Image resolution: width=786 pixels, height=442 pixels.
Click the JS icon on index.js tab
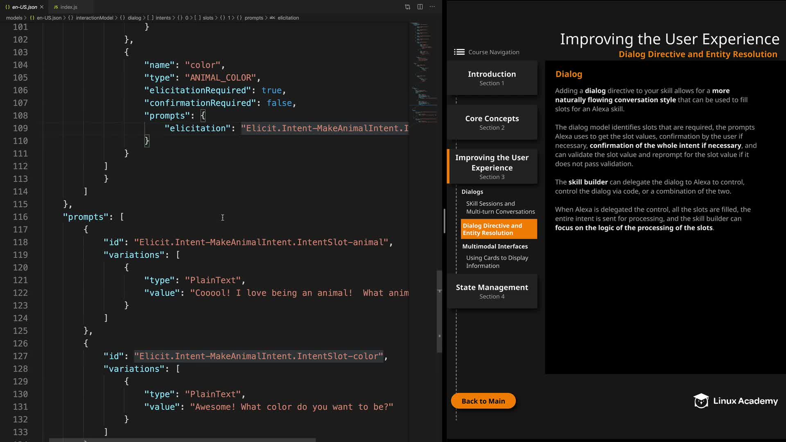tap(56, 7)
